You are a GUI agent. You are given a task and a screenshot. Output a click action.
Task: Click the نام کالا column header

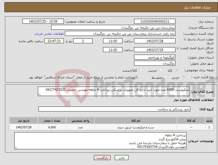coord(136,121)
